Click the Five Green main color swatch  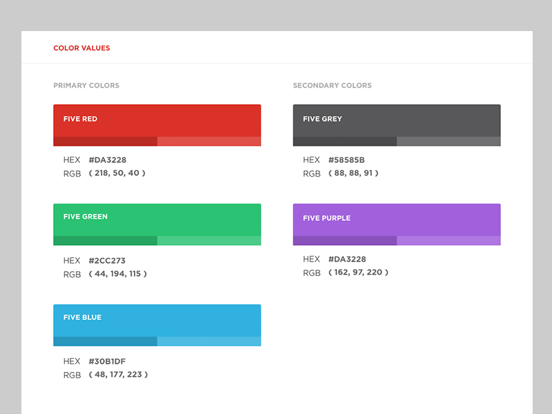(157, 219)
